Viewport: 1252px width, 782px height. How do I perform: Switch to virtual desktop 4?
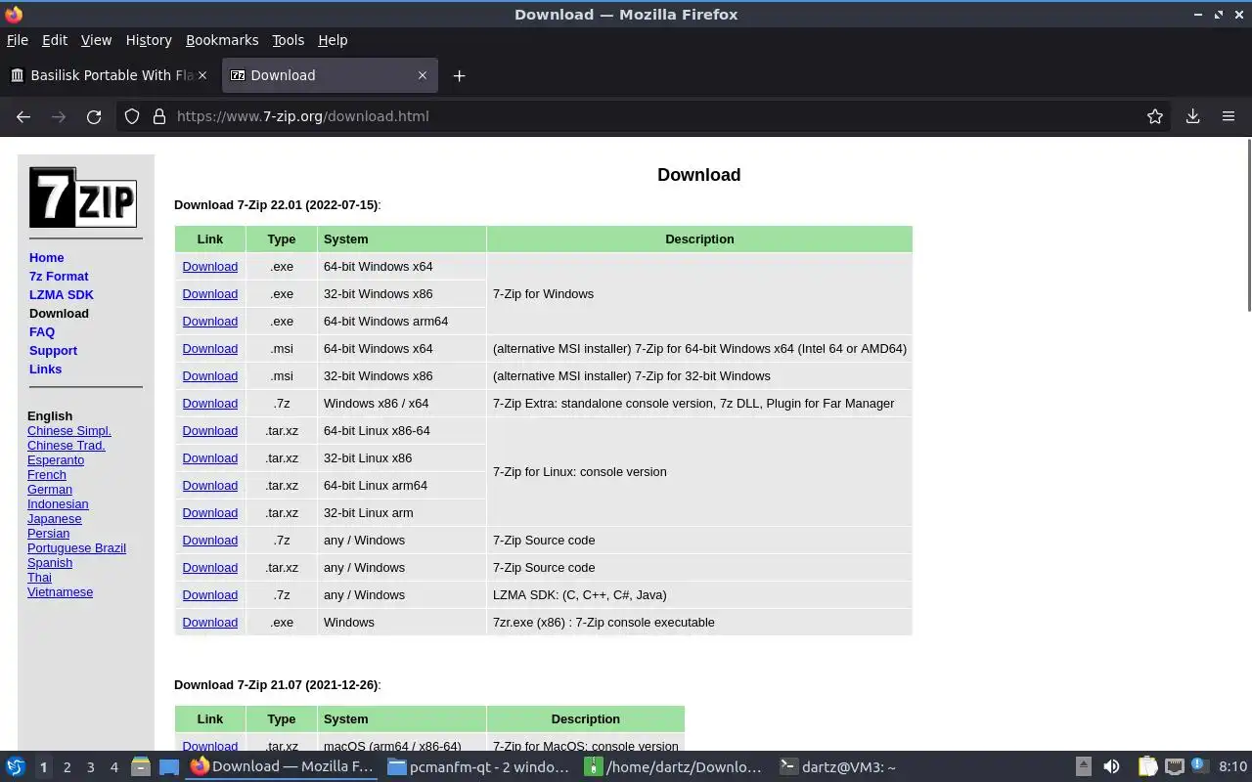pos(113,767)
